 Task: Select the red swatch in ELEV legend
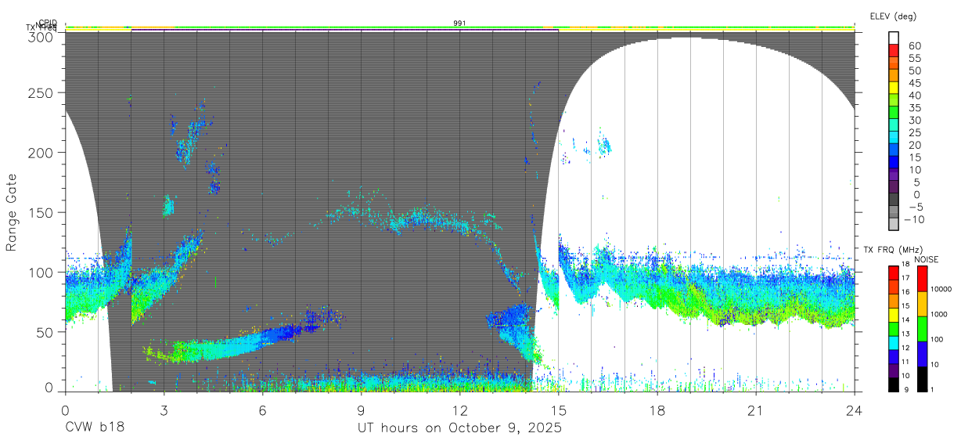[x=894, y=49]
